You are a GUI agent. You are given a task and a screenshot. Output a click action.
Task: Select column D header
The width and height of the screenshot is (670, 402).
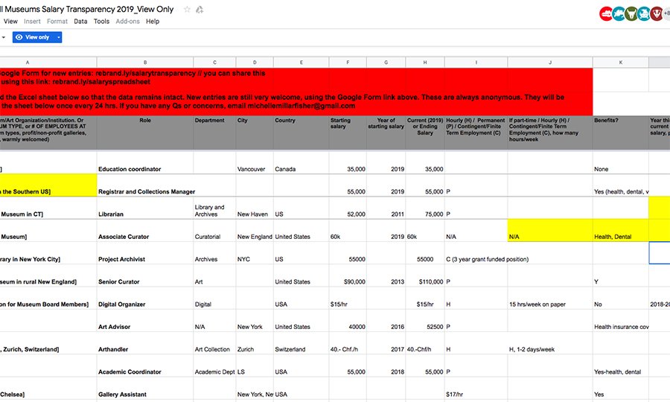point(255,63)
